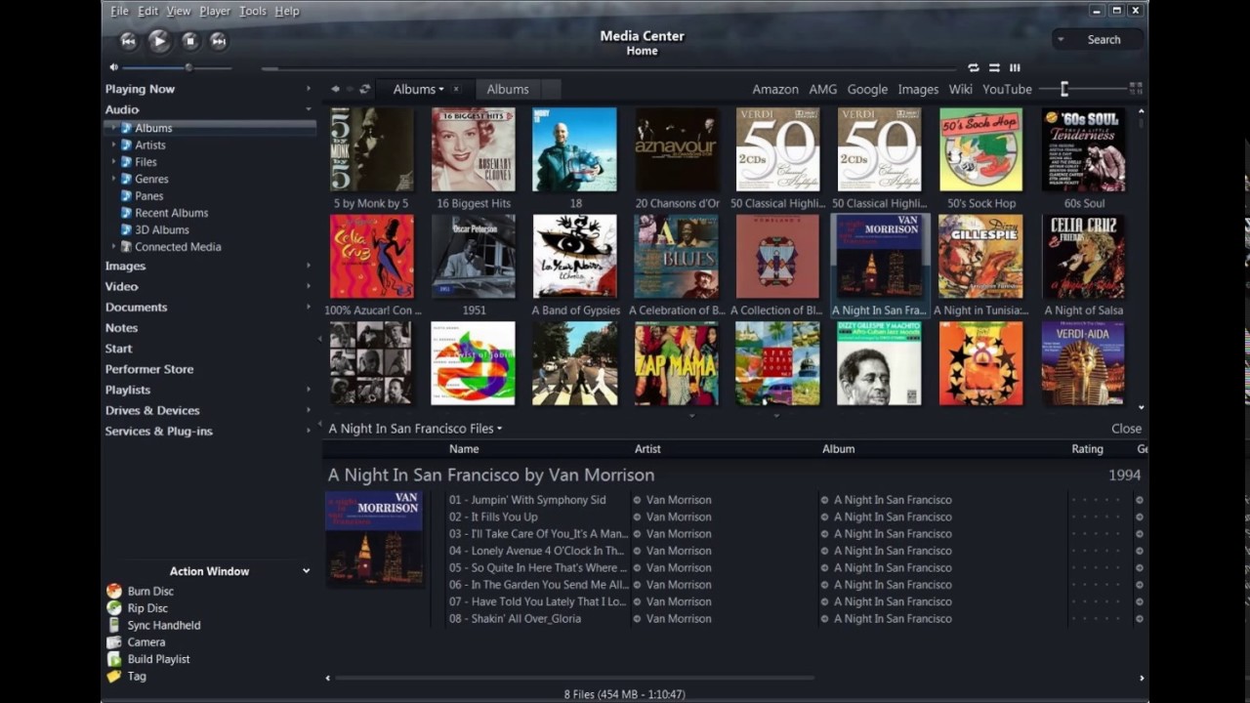Collapse the Action Window chevron
This screenshot has width=1250, height=703.
[306, 571]
